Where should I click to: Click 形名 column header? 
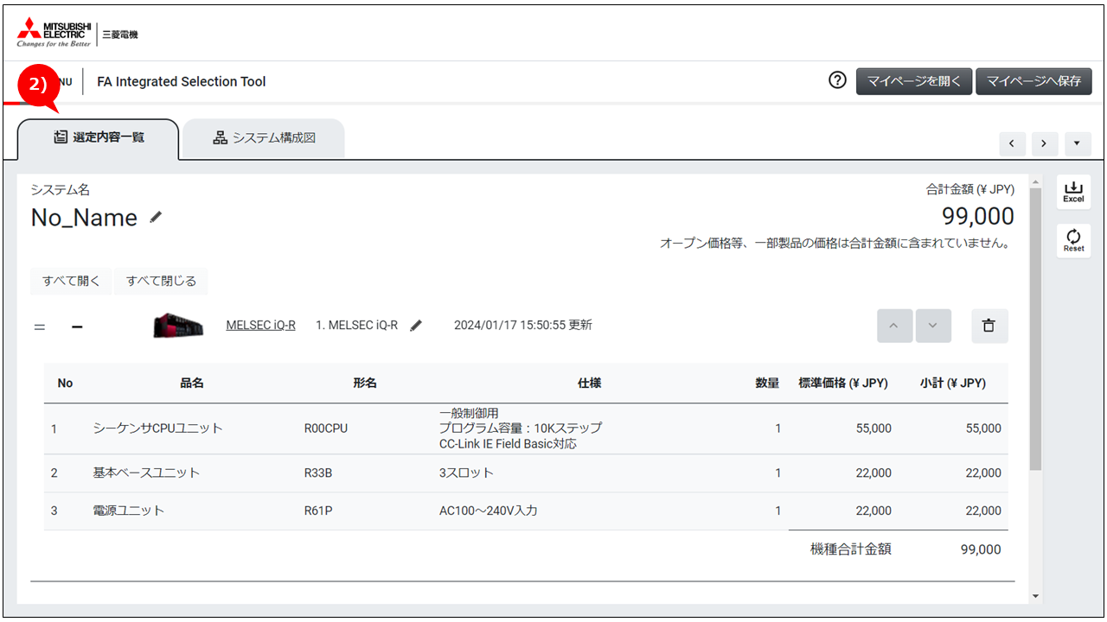click(x=365, y=384)
